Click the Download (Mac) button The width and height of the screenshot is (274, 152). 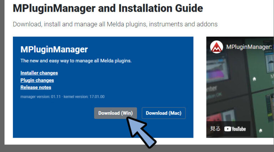point(163,113)
